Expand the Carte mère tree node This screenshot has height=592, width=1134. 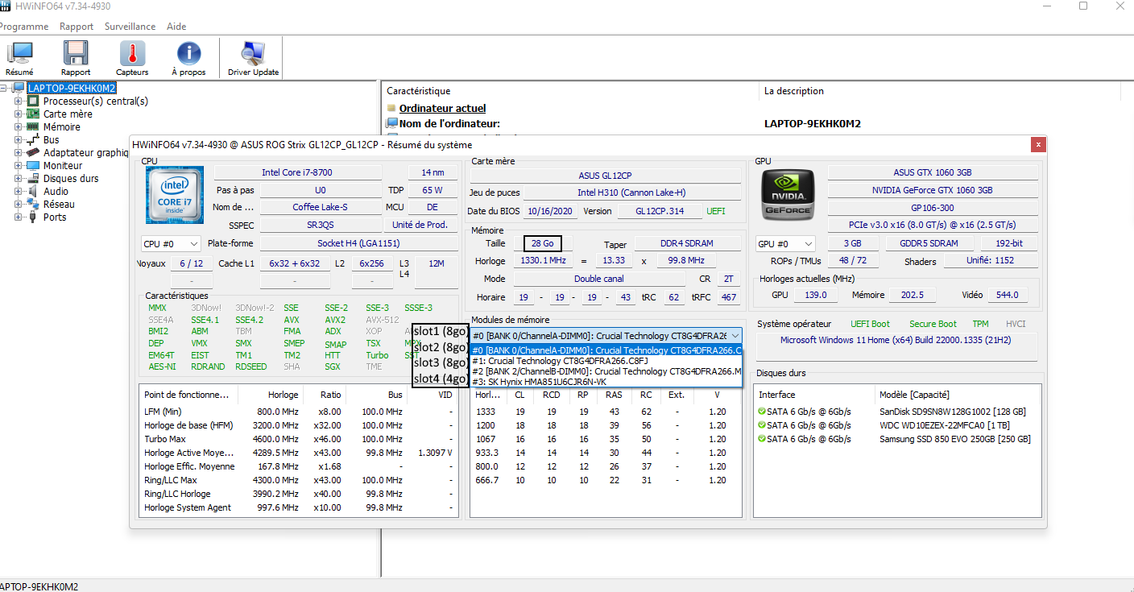(19, 114)
